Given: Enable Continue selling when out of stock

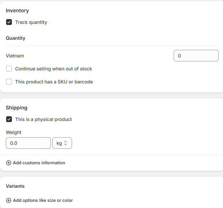Looking at the screenshot, I should click(x=9, y=69).
